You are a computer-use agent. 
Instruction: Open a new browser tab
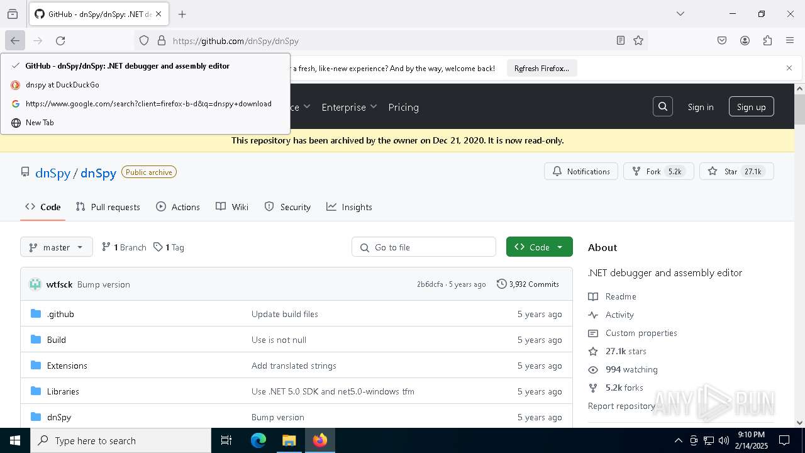tap(182, 14)
